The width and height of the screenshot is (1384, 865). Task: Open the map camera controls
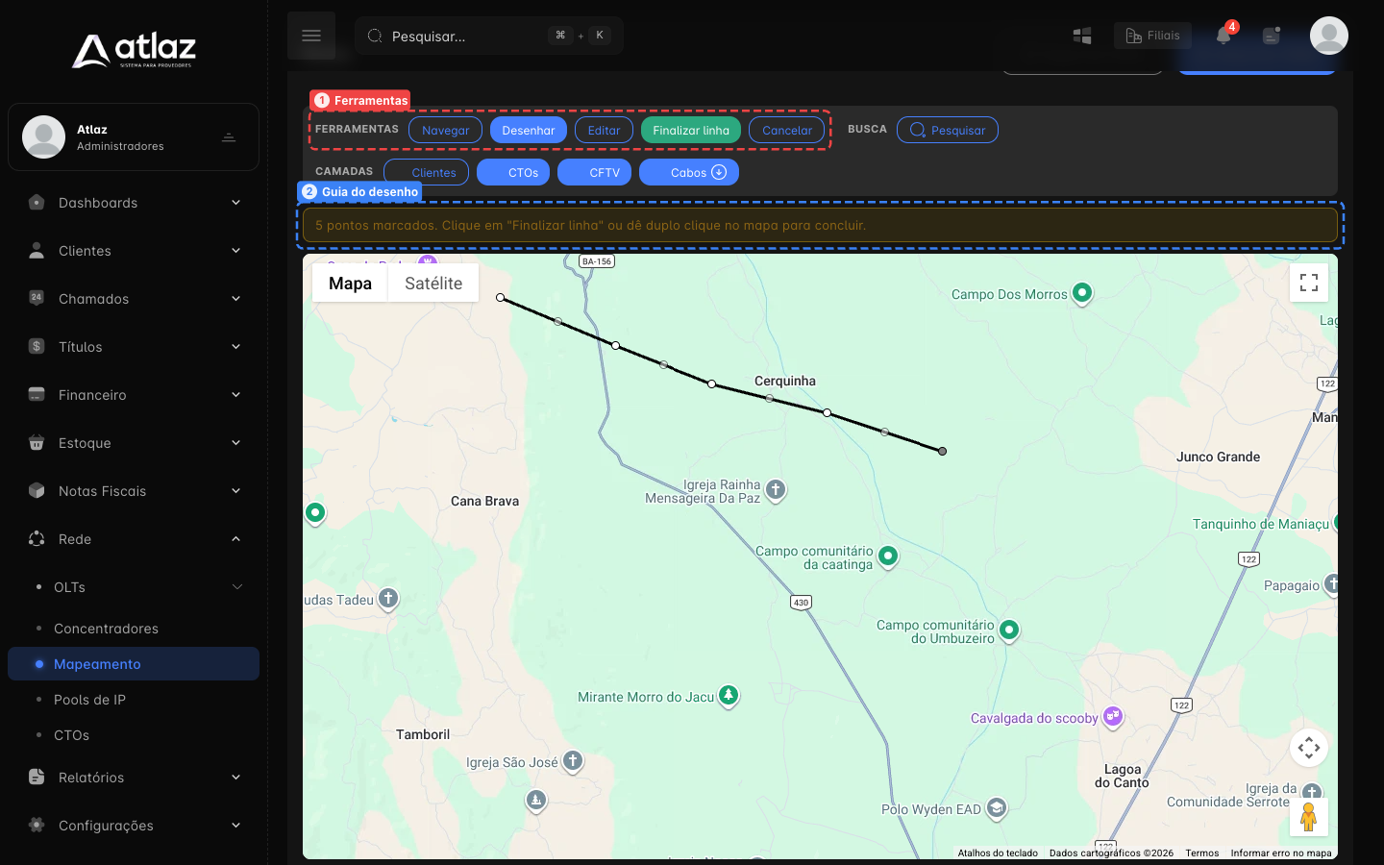point(1309,748)
